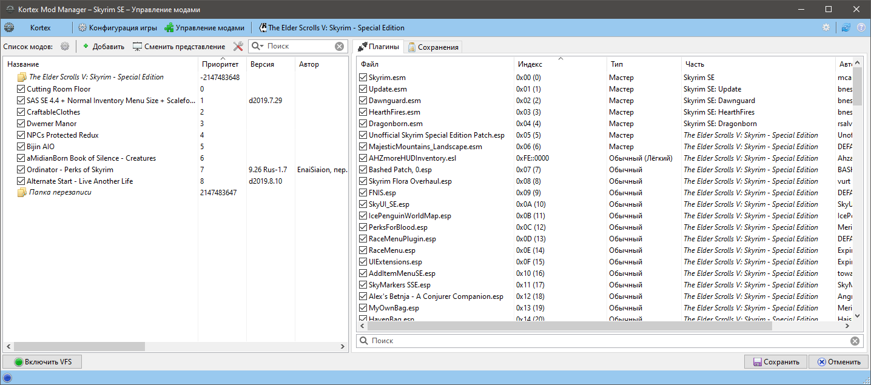
Task: Click the Отменить button
Action: click(x=839, y=362)
